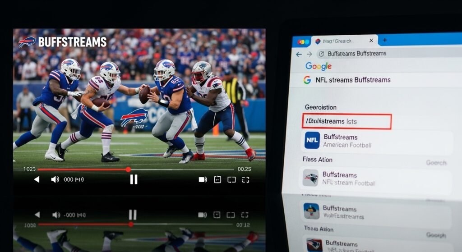Click the fullscreen icon in the lower reflected player

point(245,215)
